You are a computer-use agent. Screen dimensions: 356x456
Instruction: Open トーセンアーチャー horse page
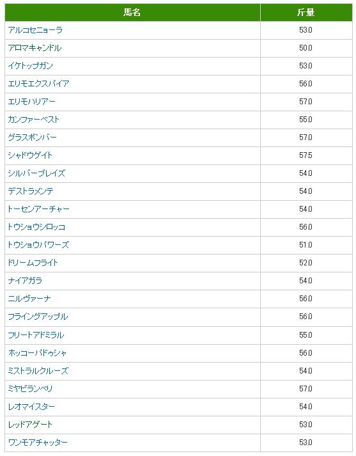pyautogui.click(x=38, y=209)
